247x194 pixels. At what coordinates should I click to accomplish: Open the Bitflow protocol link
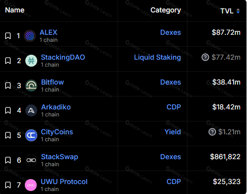point(53,82)
